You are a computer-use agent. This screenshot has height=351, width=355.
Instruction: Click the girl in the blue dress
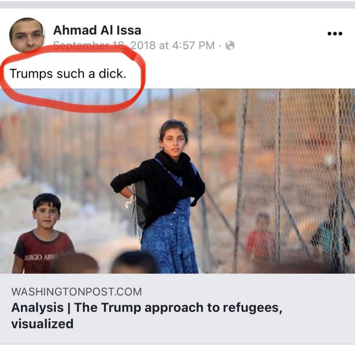(163, 197)
